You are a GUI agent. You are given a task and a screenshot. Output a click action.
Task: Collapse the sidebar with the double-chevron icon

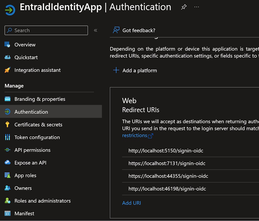(x=95, y=30)
